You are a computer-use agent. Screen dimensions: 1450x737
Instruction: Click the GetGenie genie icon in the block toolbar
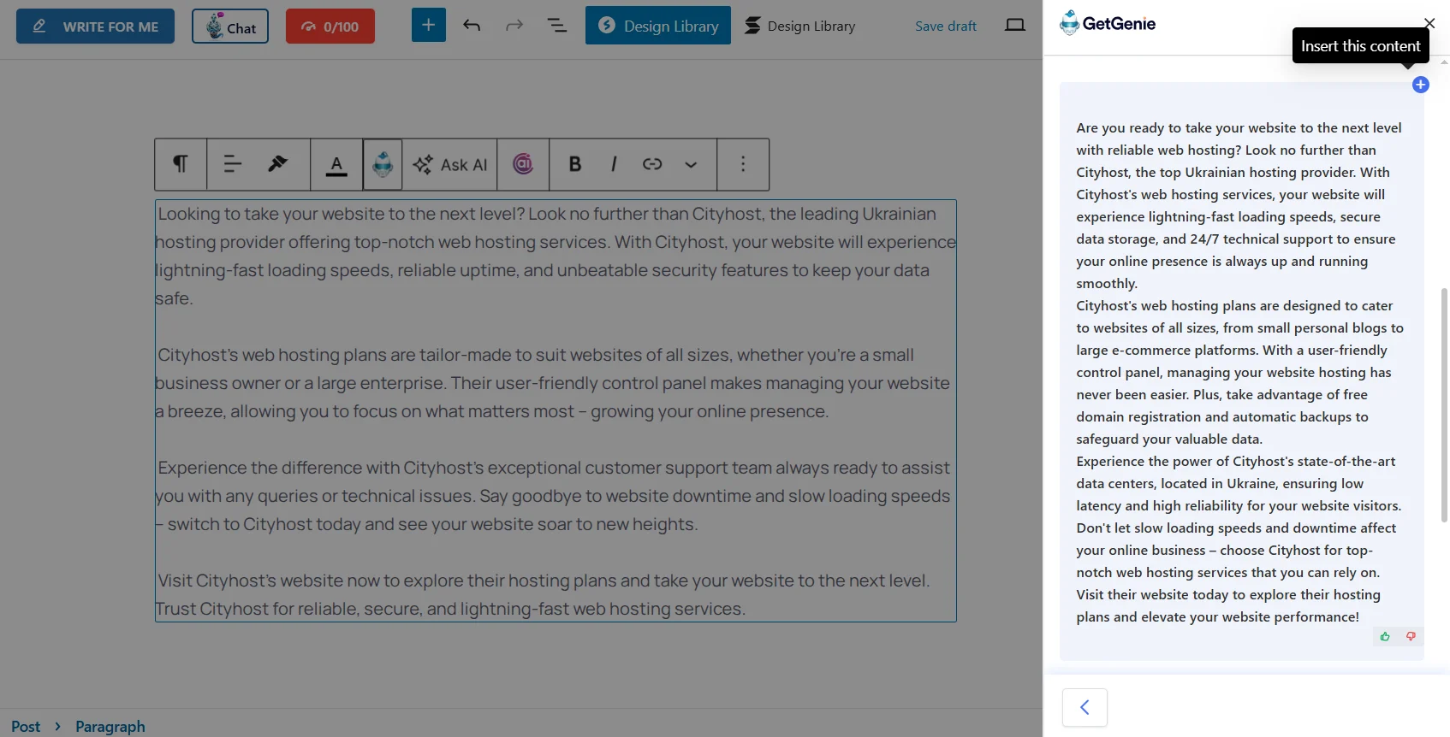[383, 164]
